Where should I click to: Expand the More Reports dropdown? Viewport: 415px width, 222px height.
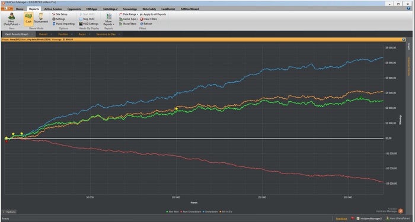point(108,19)
